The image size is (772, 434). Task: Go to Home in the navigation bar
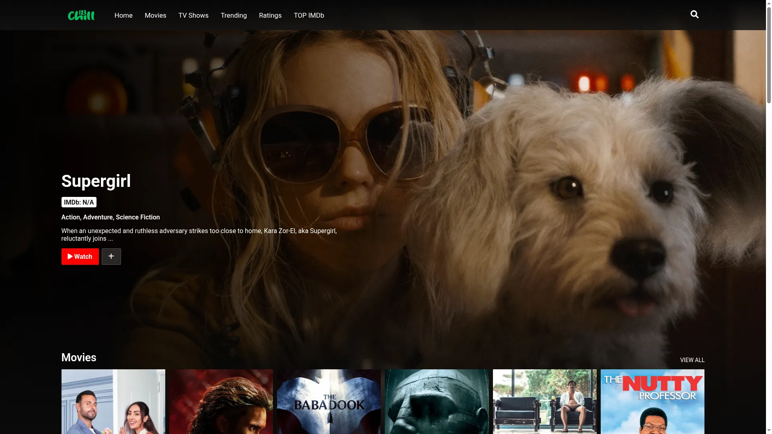click(x=123, y=15)
